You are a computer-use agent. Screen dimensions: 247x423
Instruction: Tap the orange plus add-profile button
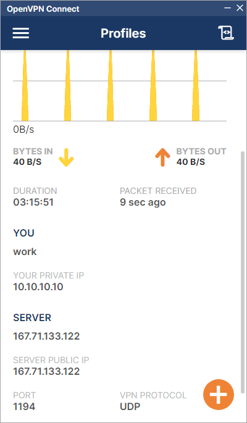(219, 395)
